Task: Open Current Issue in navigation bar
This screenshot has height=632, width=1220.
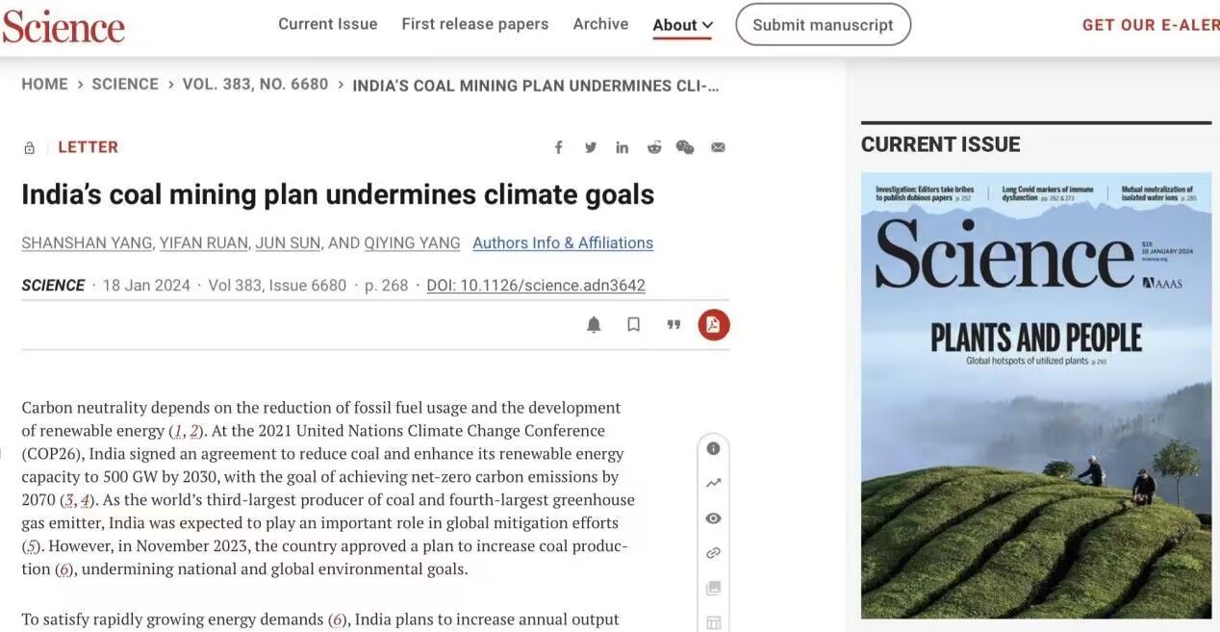Action: (x=327, y=24)
